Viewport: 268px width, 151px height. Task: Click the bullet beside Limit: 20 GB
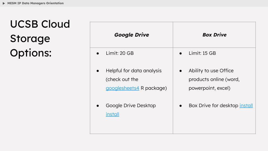pyautogui.click(x=98, y=53)
